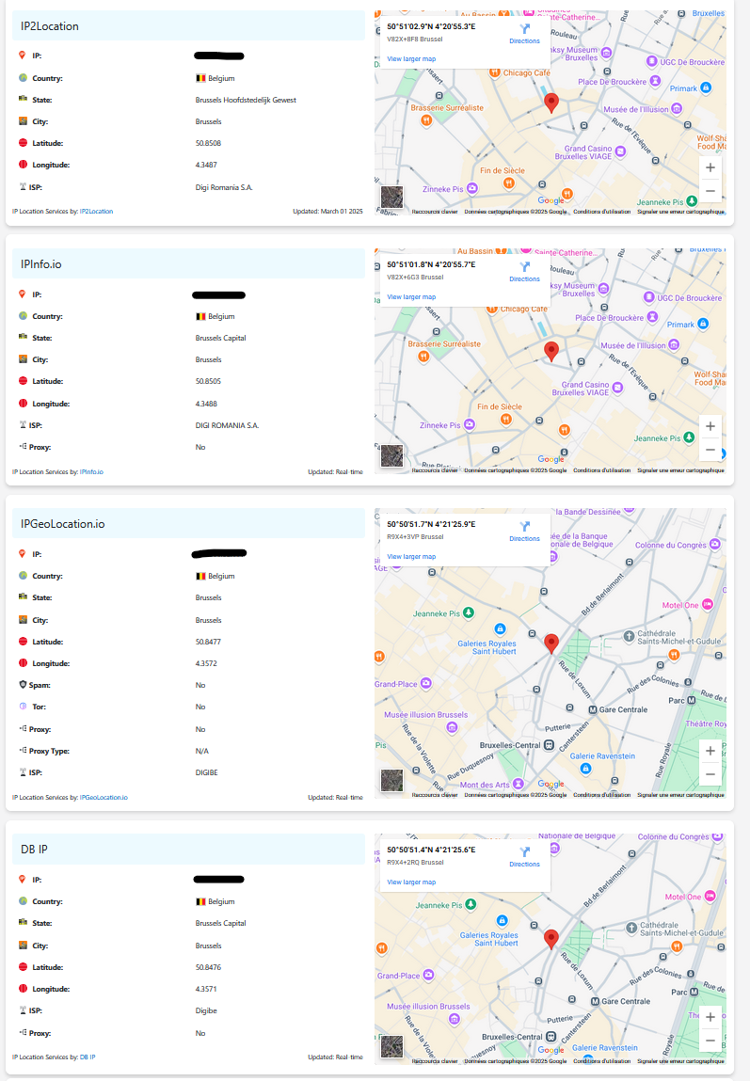The height and width of the screenshot is (1081, 750).
Task: Open View larger map in IP2Location card
Action: tap(411, 58)
